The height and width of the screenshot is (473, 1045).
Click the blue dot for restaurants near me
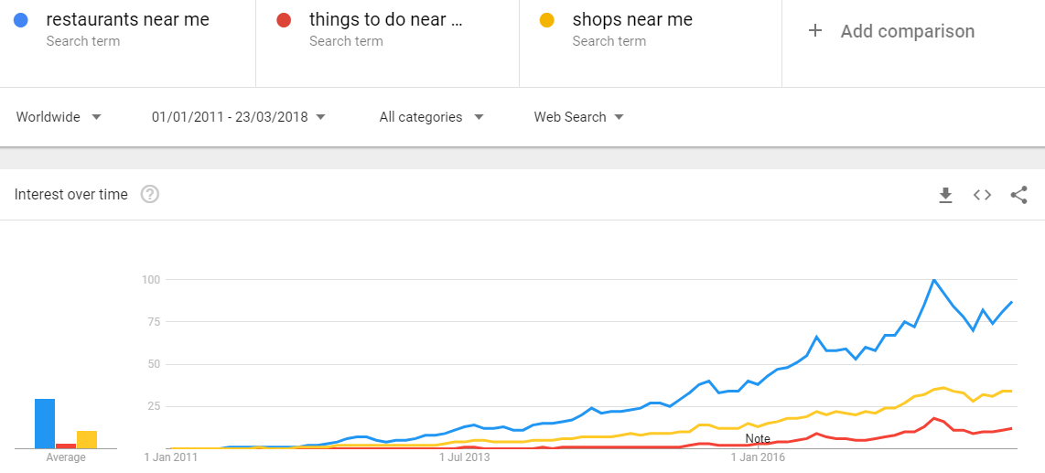click(21, 20)
